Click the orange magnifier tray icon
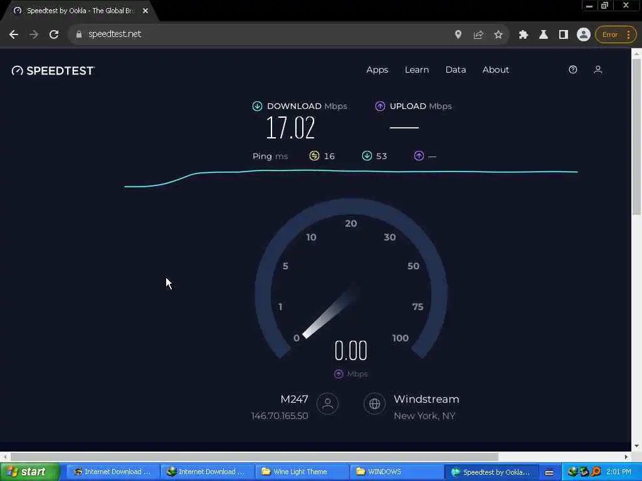 (x=596, y=472)
